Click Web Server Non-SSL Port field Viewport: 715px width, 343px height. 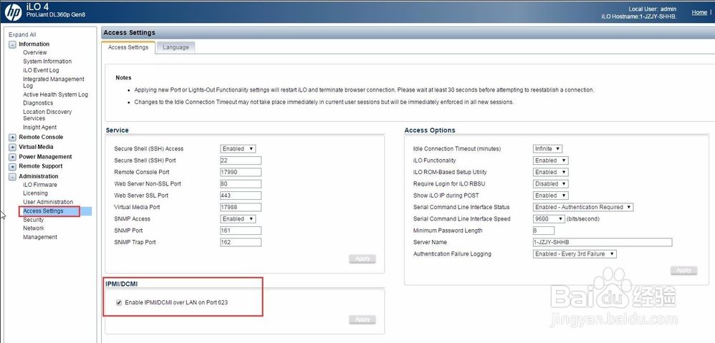click(x=240, y=184)
